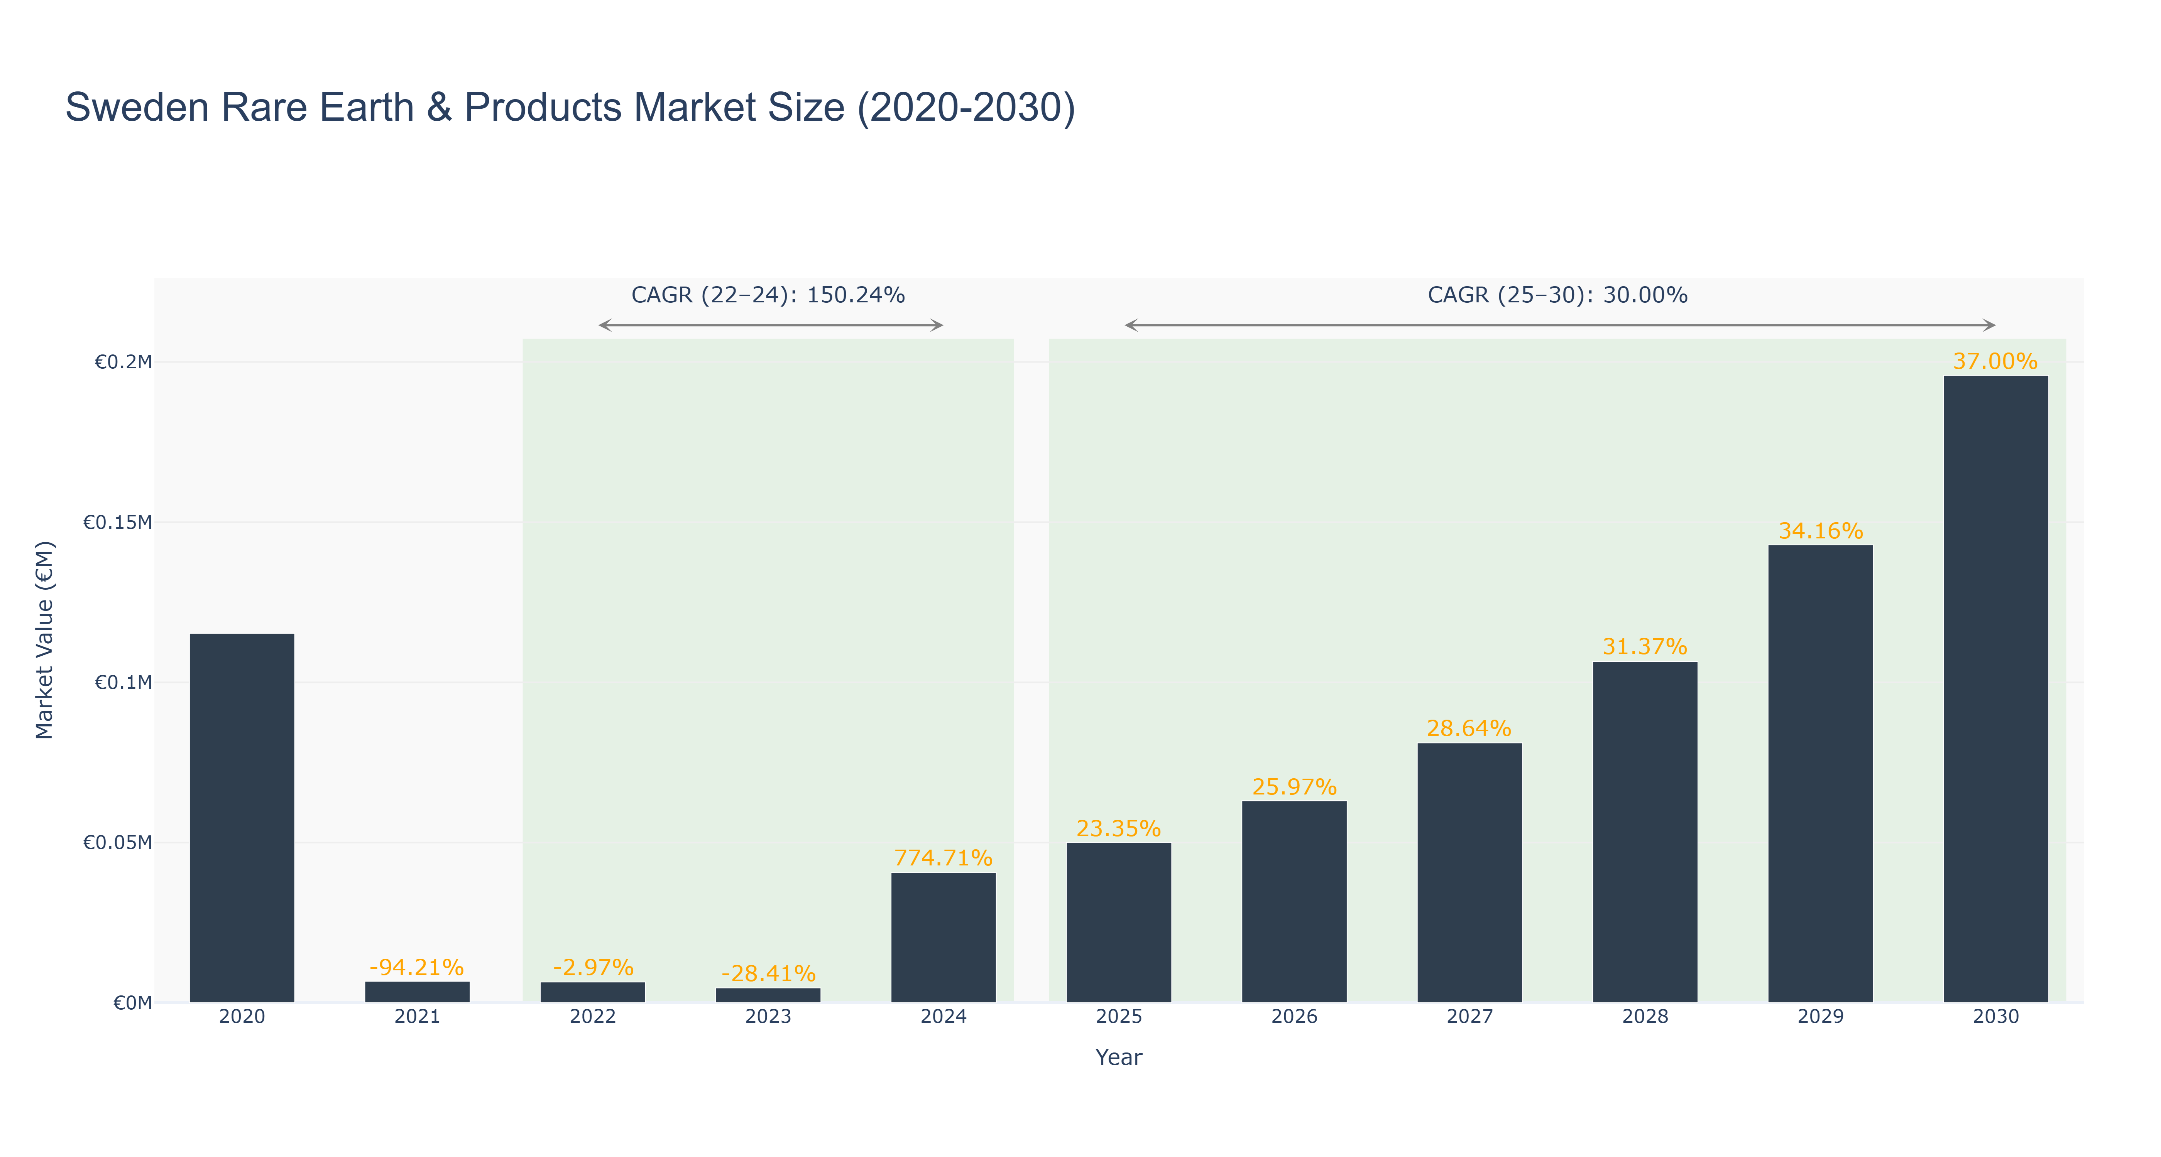
Task: Click the 2027 x-axis label
Action: 1470,1016
